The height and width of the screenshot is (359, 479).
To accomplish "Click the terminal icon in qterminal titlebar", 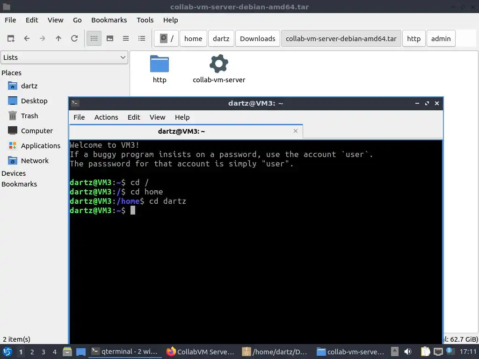I will pyautogui.click(x=75, y=103).
